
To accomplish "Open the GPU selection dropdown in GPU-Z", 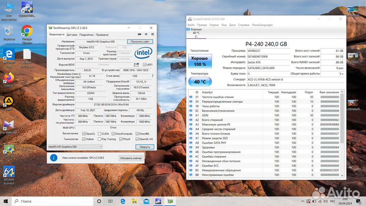I will coord(75,146).
